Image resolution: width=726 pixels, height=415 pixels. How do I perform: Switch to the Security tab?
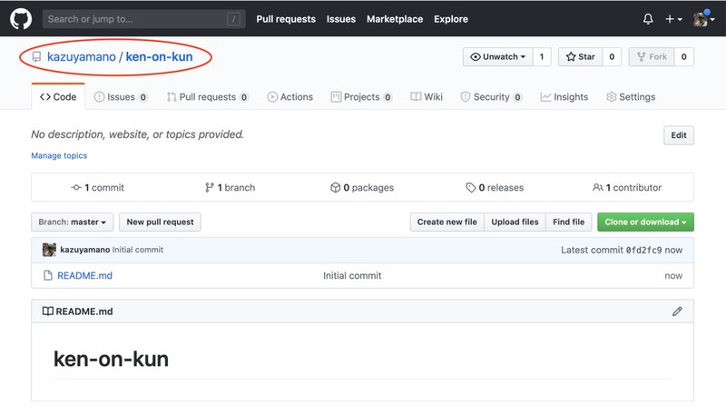coord(491,97)
